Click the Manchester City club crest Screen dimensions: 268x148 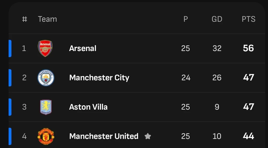[46, 78]
